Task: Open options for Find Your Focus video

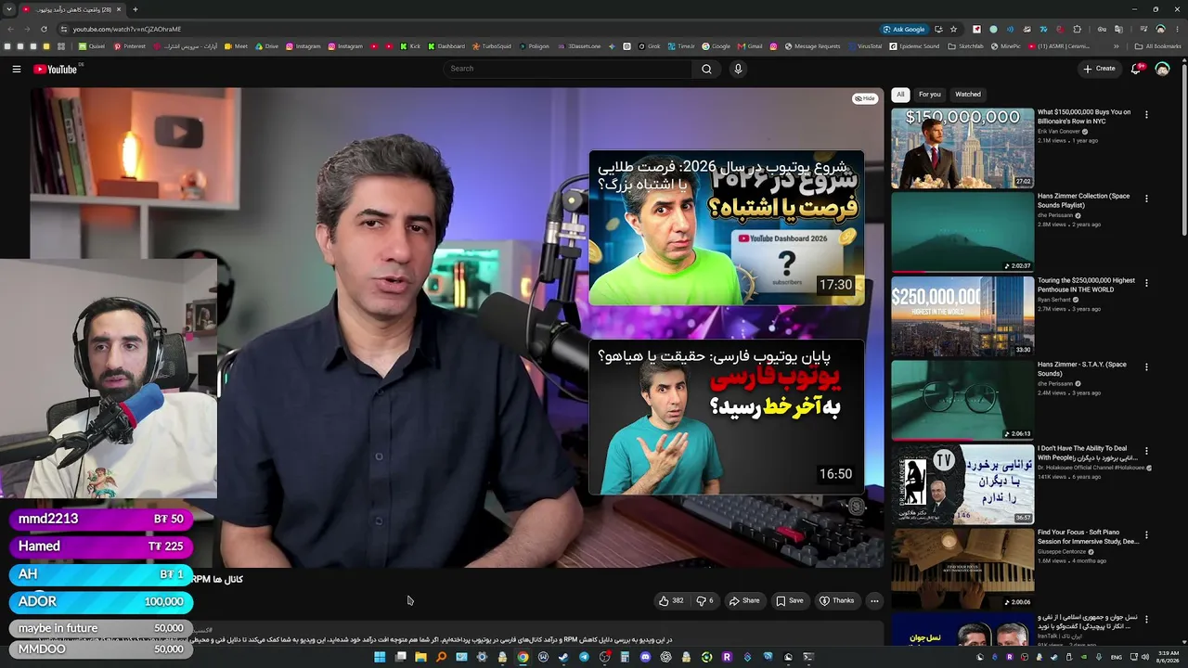Action: point(1146,535)
